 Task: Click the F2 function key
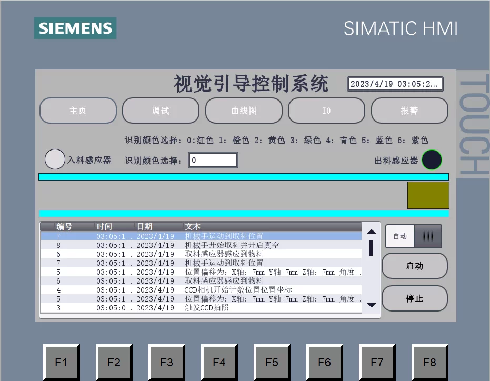[x=114, y=362]
